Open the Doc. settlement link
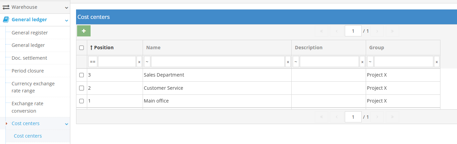 (x=29, y=58)
